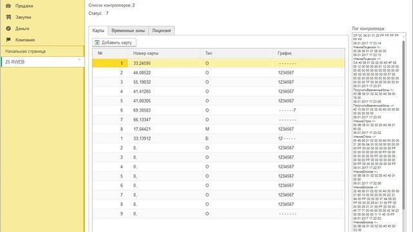Click the Список контроллеров: 2 label
Image resolution: width=413 pixels, height=232 pixels.
(x=112, y=5)
